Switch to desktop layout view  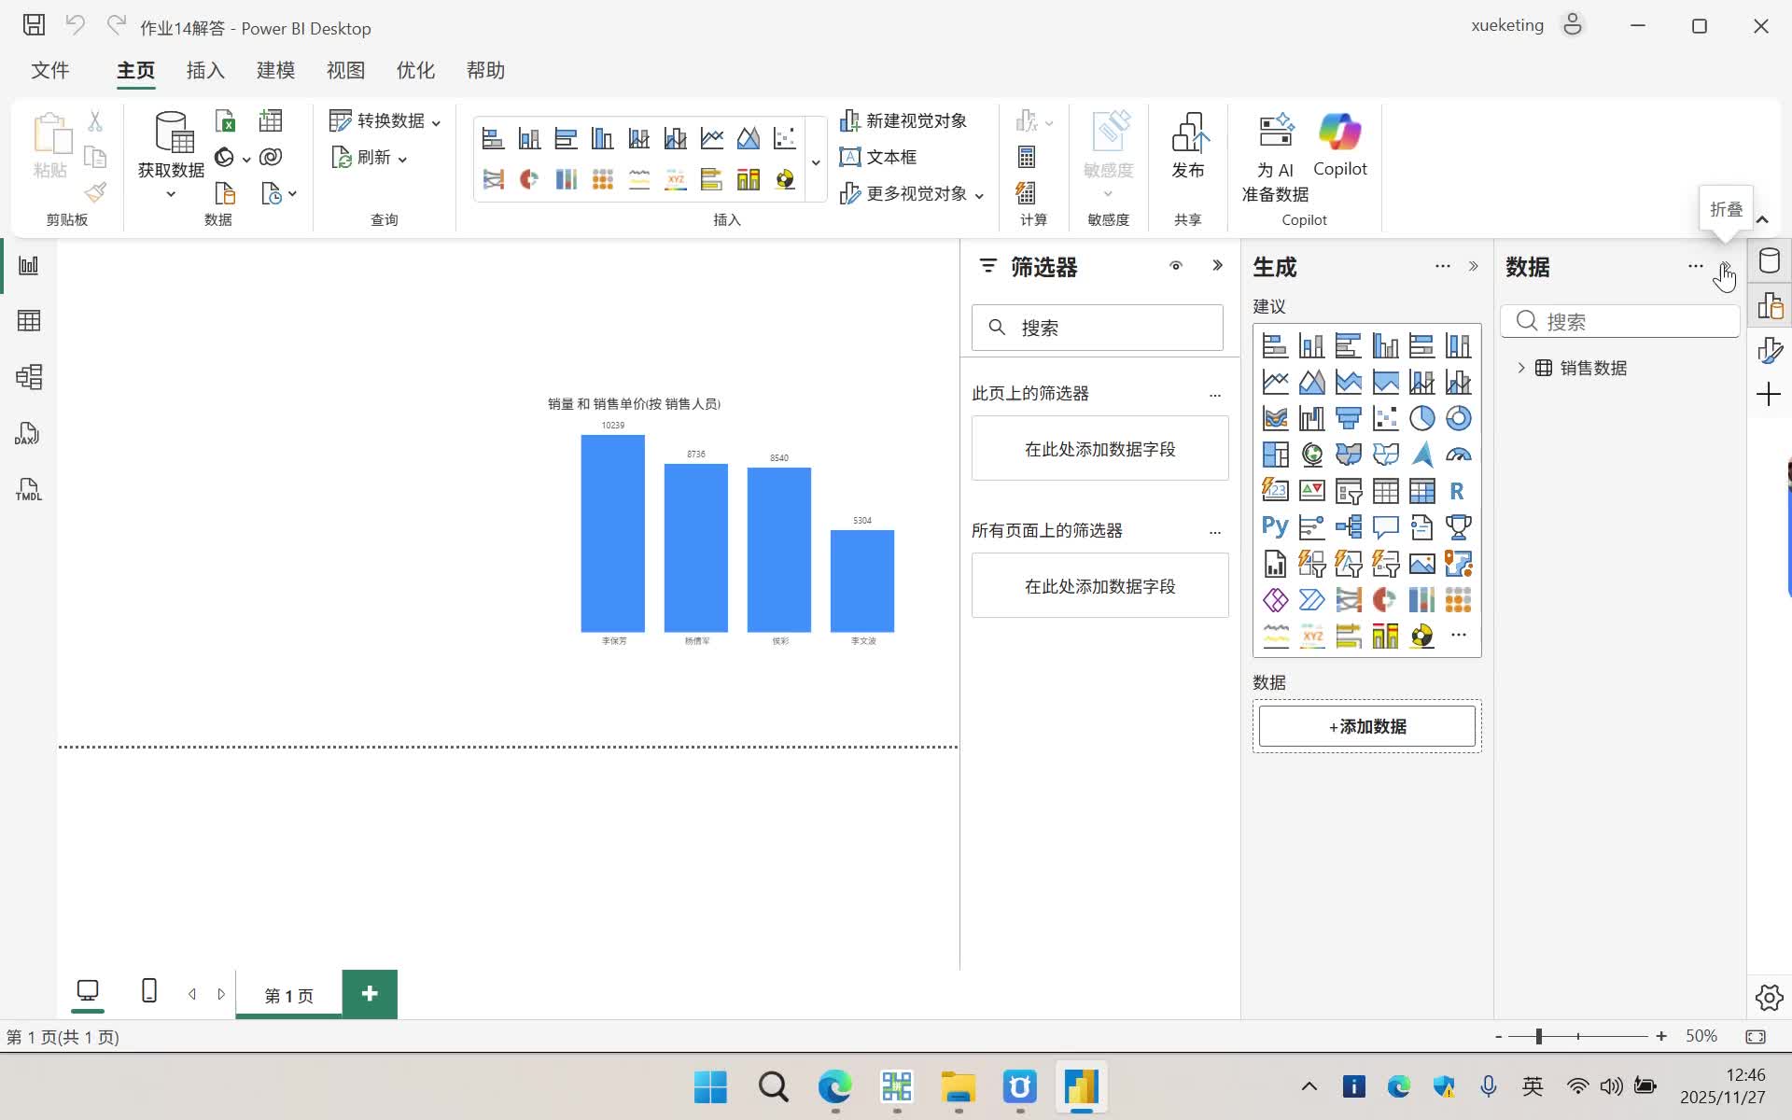[88, 991]
